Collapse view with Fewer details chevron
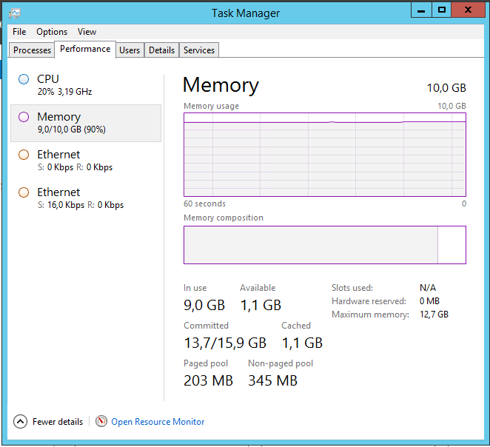Viewport: 490px width, 447px height. click(x=20, y=421)
